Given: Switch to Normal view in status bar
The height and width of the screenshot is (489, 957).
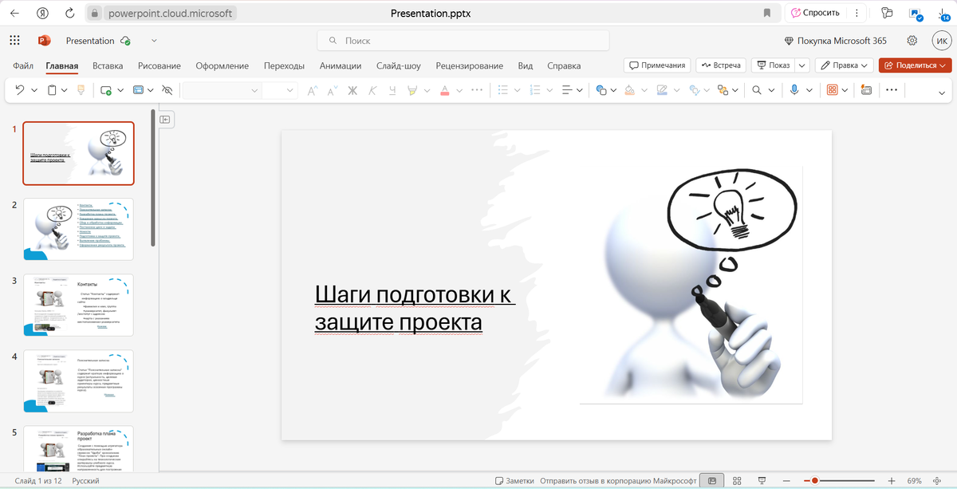Looking at the screenshot, I should click(711, 481).
